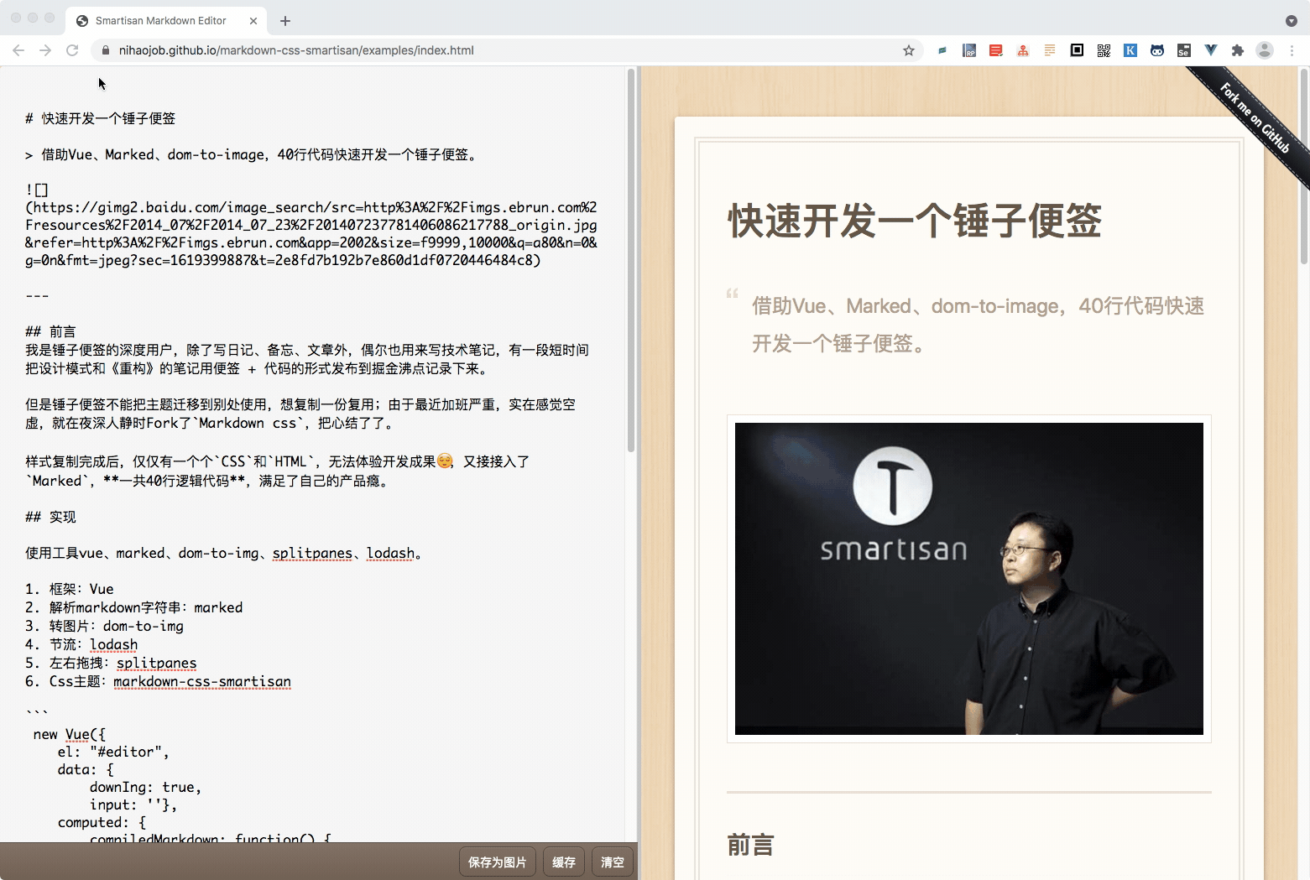This screenshot has height=880, width=1310.
Task: Click the '---' horizontal rule line in editor
Action: pyautogui.click(x=37, y=296)
